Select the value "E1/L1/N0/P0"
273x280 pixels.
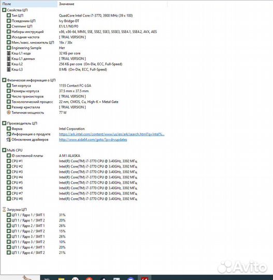pos(68,26)
